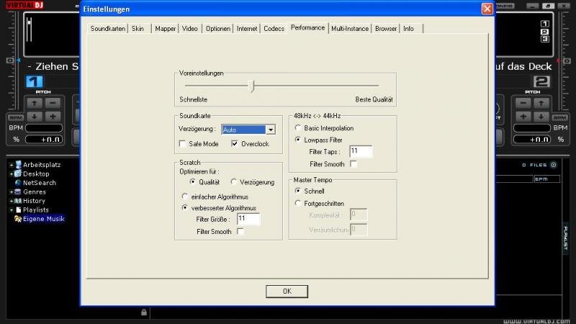The width and height of the screenshot is (576, 324).
Task: Expand the Arbeitsplatz tree node
Action: pyautogui.click(x=11, y=165)
